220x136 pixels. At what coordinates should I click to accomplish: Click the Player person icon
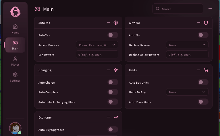click(x=15, y=59)
